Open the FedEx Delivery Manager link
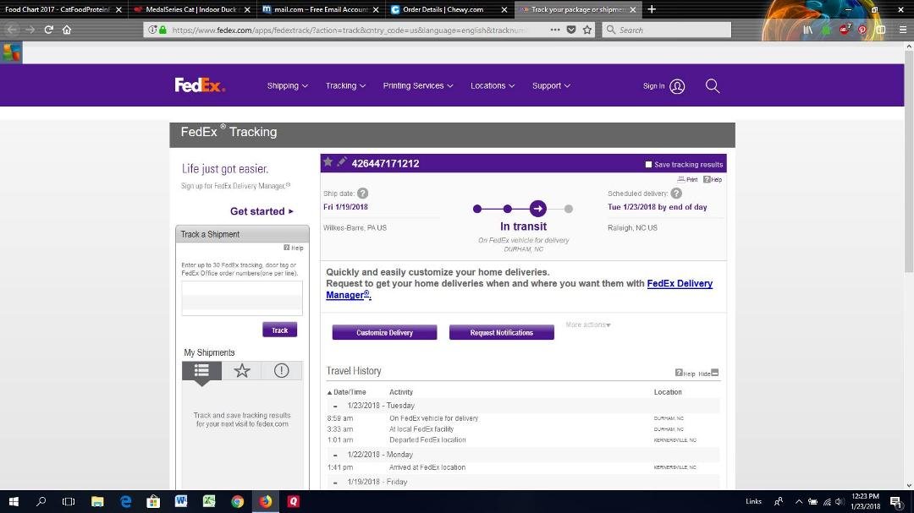The image size is (914, 513). (680, 284)
